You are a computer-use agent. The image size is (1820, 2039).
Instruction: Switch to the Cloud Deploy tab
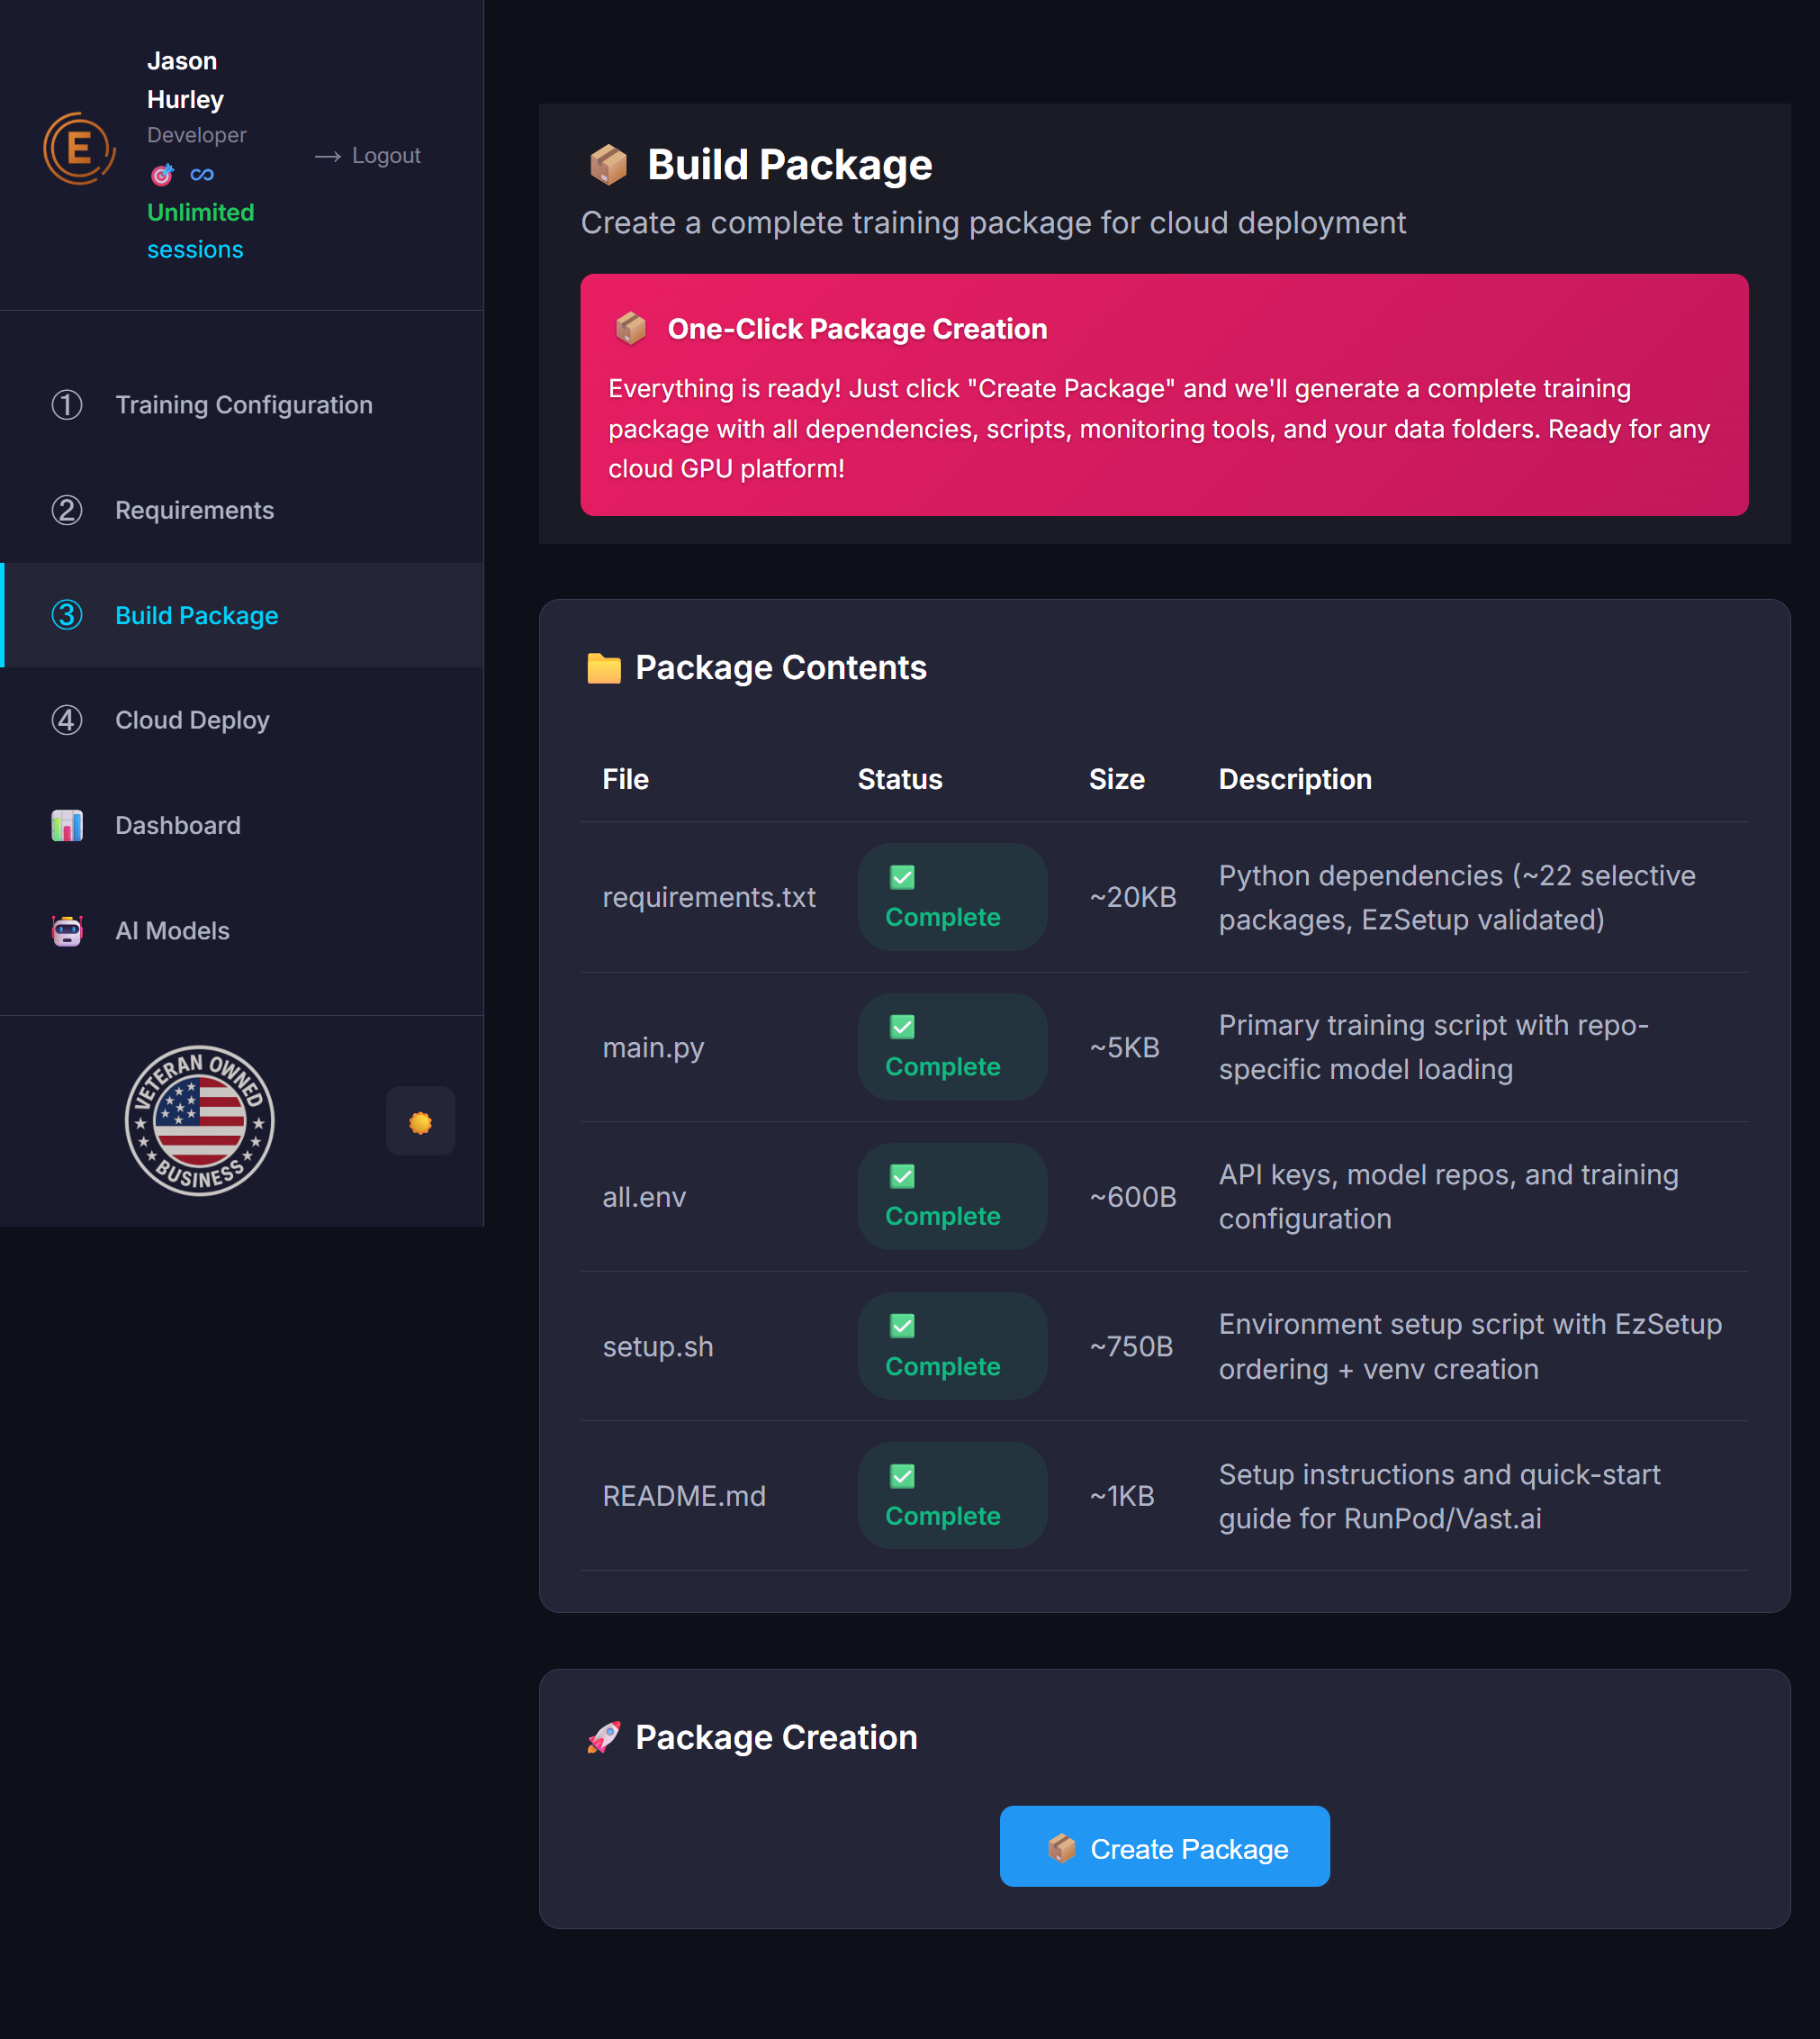click(x=192, y=720)
